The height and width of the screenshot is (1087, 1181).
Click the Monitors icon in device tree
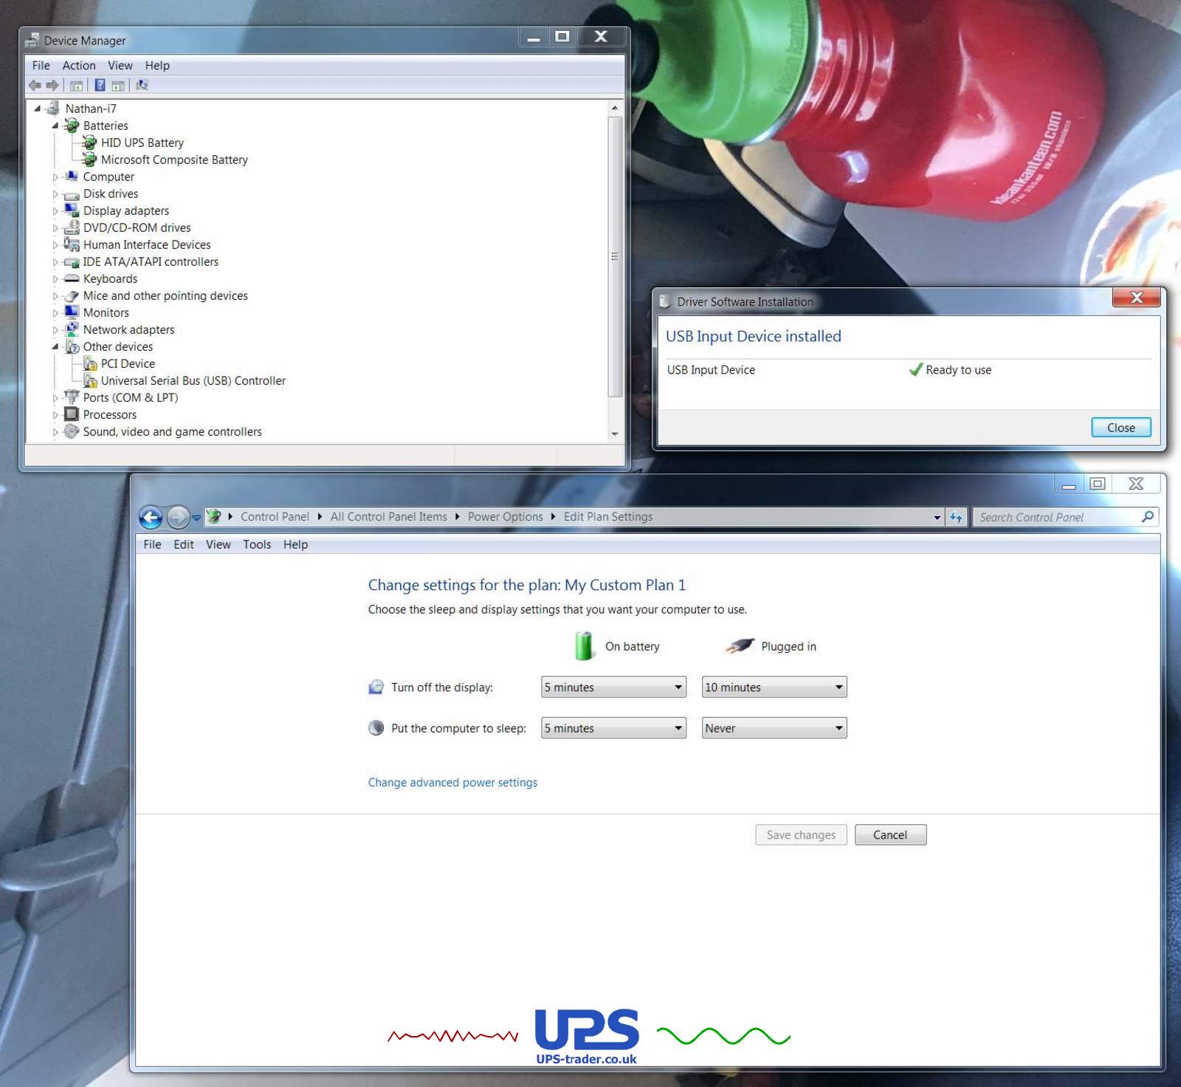tap(72, 312)
